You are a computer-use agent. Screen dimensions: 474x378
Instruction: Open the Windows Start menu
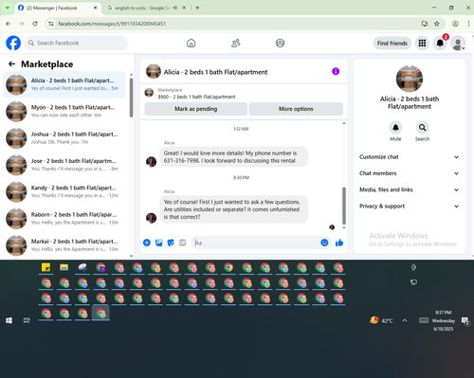tap(9, 320)
